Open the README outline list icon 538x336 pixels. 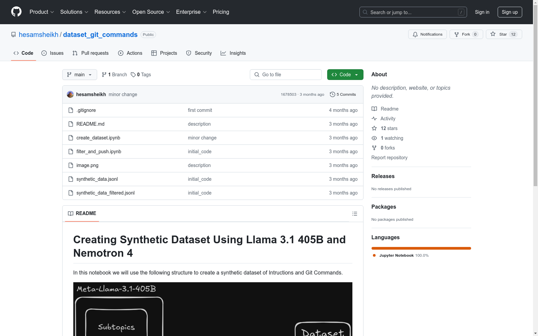click(x=354, y=214)
